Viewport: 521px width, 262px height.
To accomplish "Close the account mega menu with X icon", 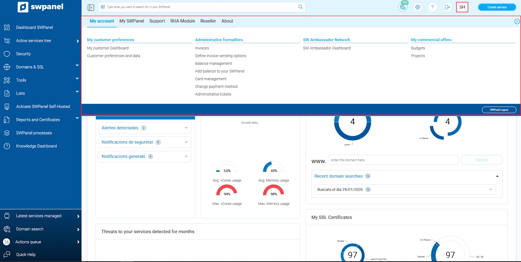I will click(517, 21).
